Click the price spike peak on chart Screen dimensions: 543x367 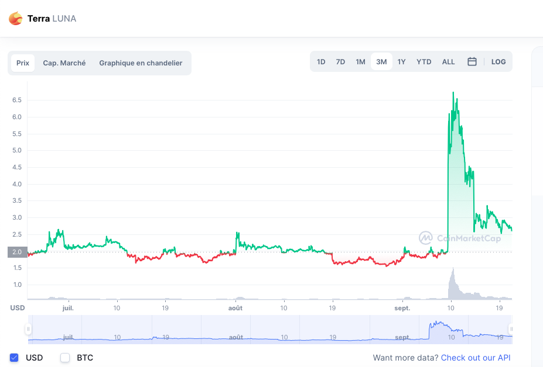[x=453, y=92]
